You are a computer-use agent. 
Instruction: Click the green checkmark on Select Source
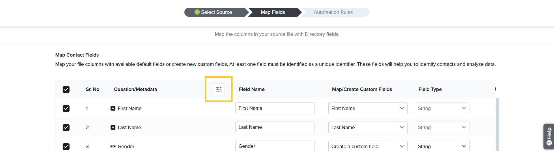tap(197, 12)
